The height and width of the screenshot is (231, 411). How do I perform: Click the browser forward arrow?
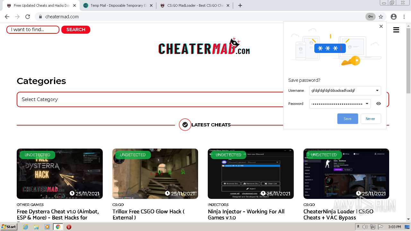point(17,17)
